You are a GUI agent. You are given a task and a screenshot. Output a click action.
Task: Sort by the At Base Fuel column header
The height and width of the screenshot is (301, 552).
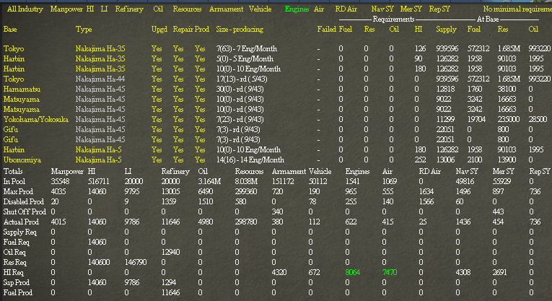pyautogui.click(x=473, y=29)
